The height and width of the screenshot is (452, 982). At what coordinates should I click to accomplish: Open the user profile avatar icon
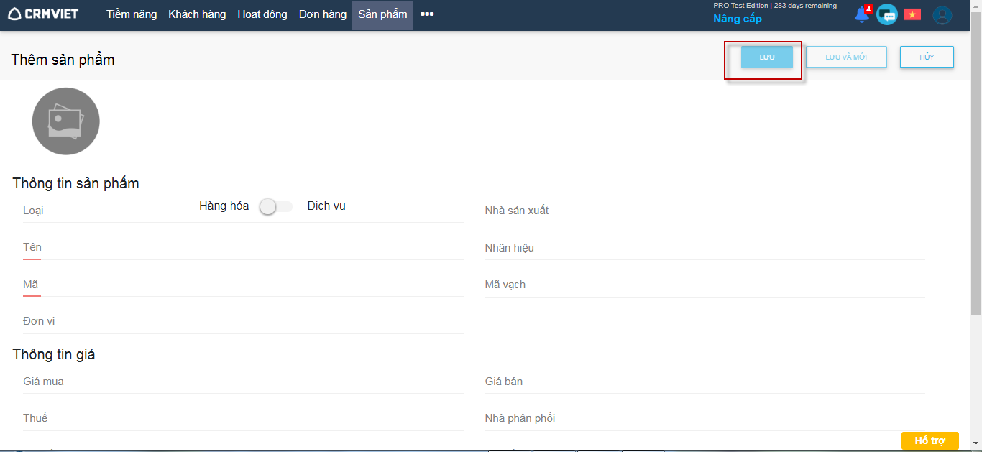point(942,15)
